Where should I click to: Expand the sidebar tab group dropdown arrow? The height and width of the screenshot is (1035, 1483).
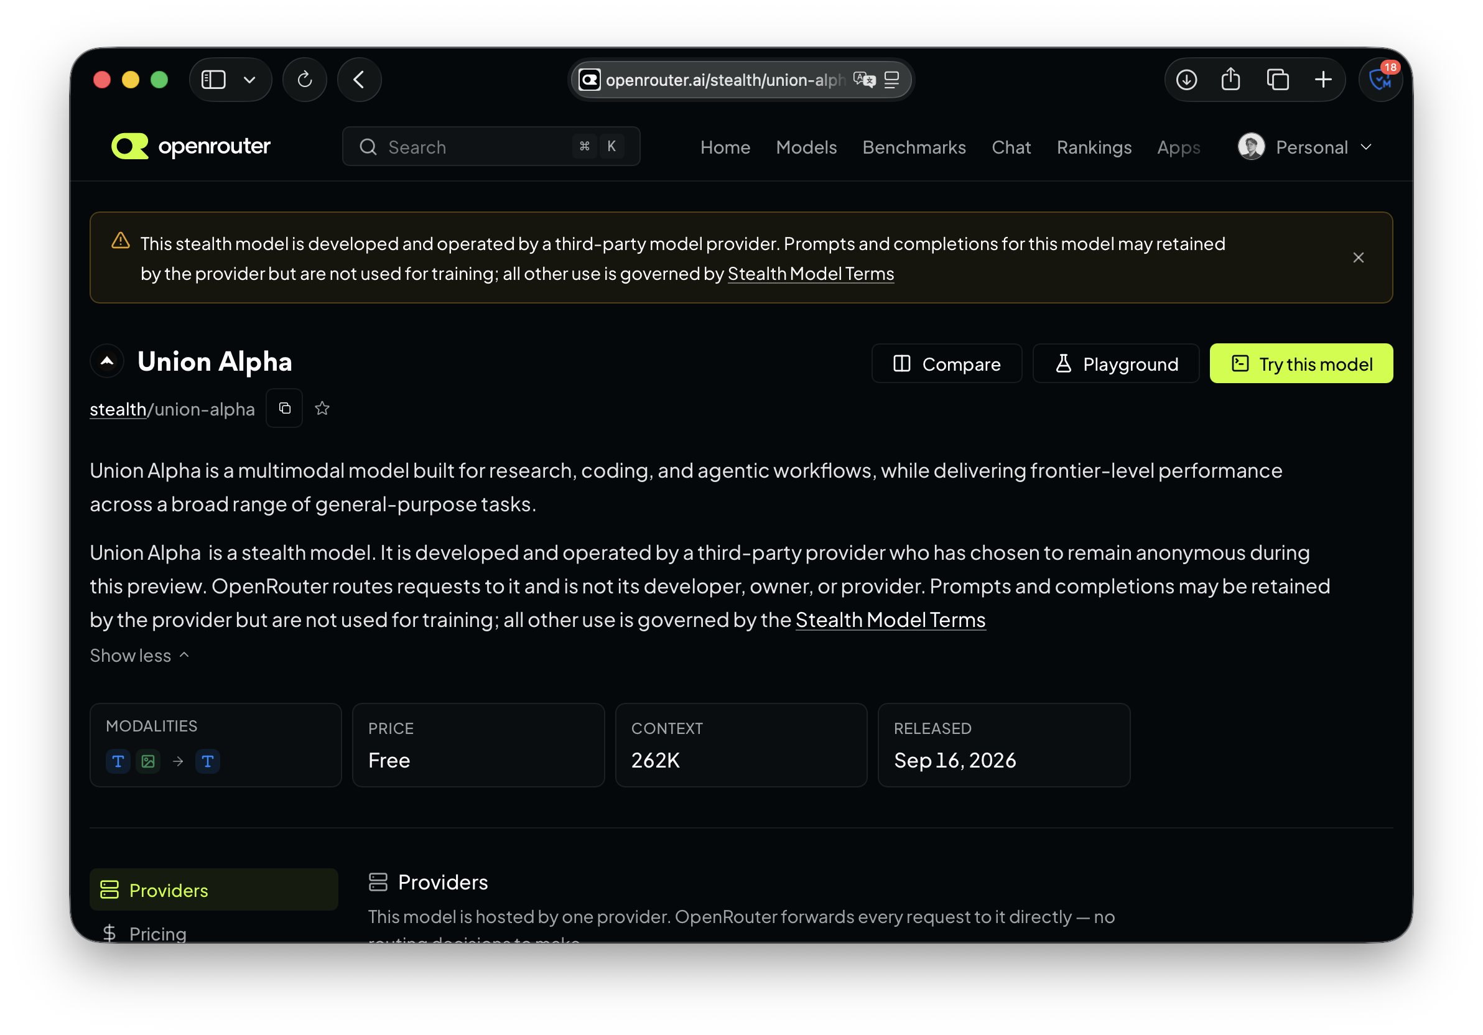[249, 80]
